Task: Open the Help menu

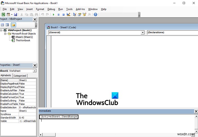Action: [x=104, y=9]
